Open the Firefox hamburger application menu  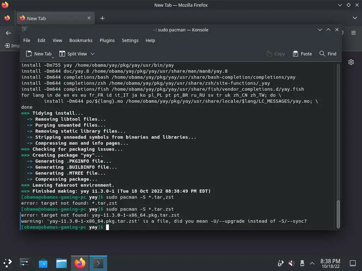coord(354,33)
